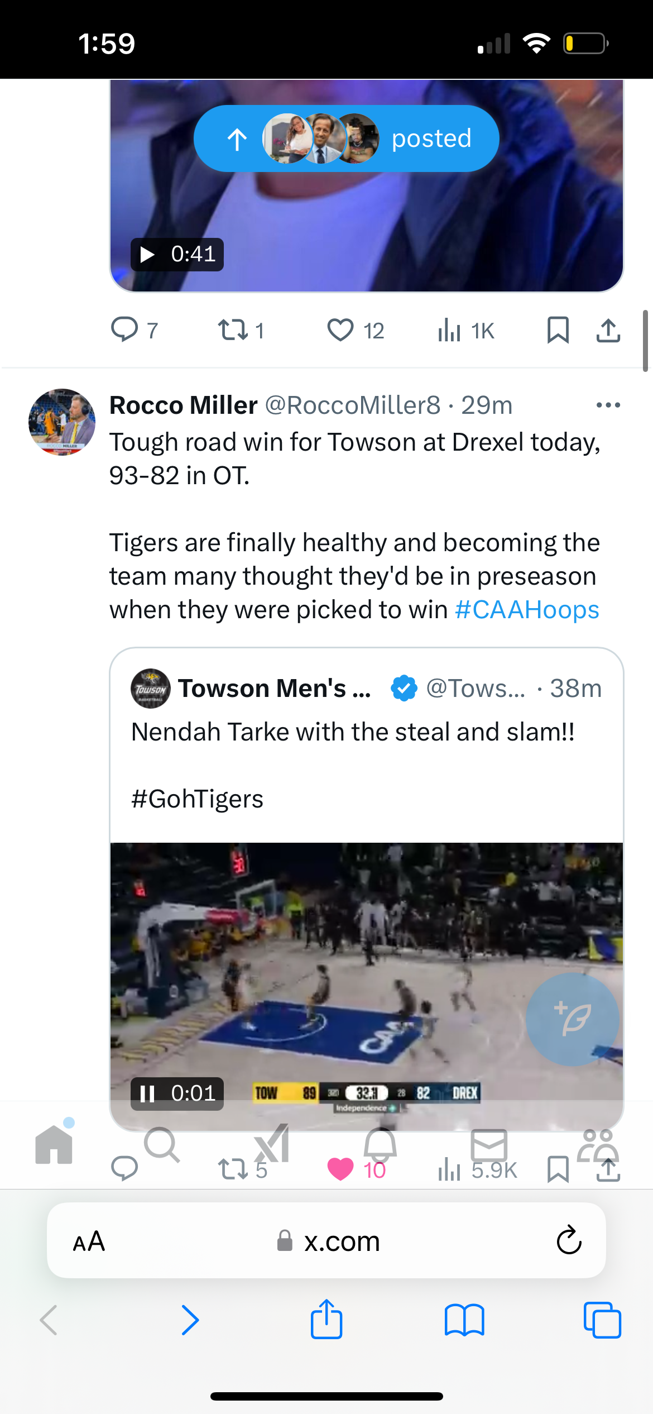Show Safari open tabs overview
The width and height of the screenshot is (653, 1414).
pos(602,1320)
